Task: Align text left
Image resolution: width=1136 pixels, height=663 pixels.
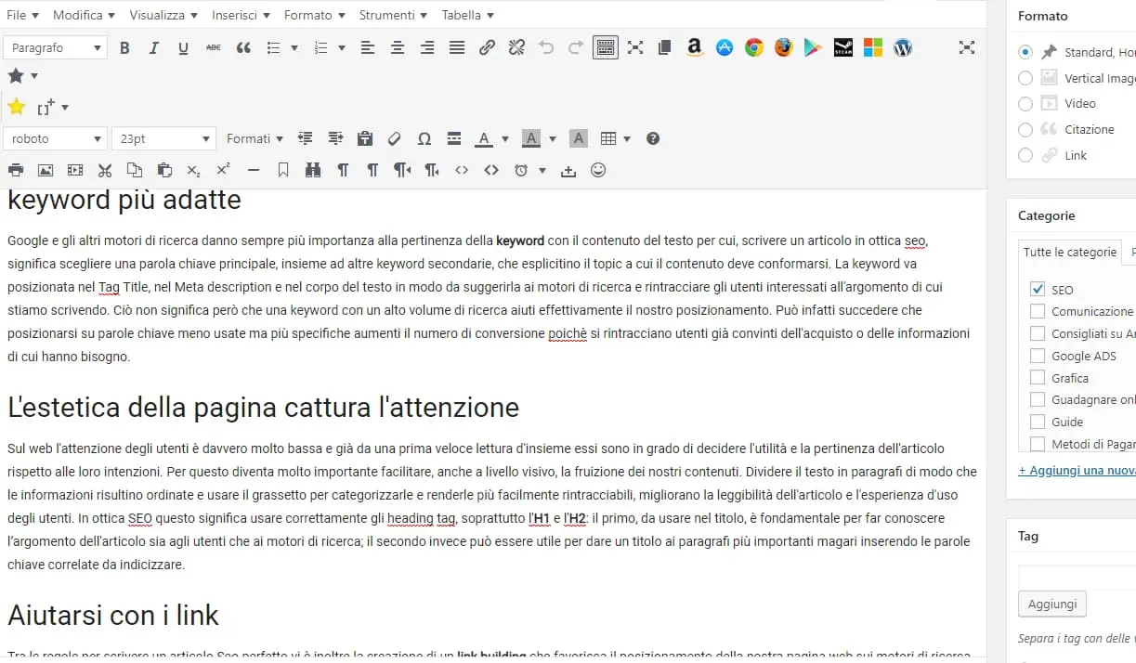Action: coord(368,47)
